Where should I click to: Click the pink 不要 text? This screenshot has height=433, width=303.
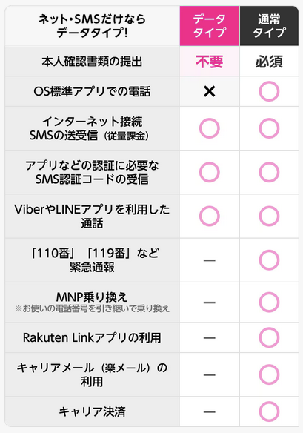point(210,62)
